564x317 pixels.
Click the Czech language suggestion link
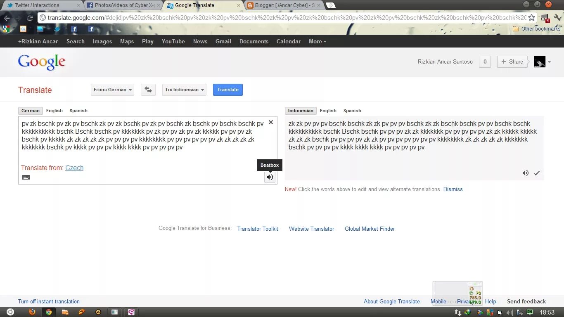pos(74,168)
